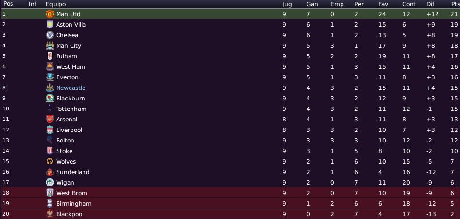Sort by the Equipo column header
Viewport: 460px width, 219px height.
56,4
